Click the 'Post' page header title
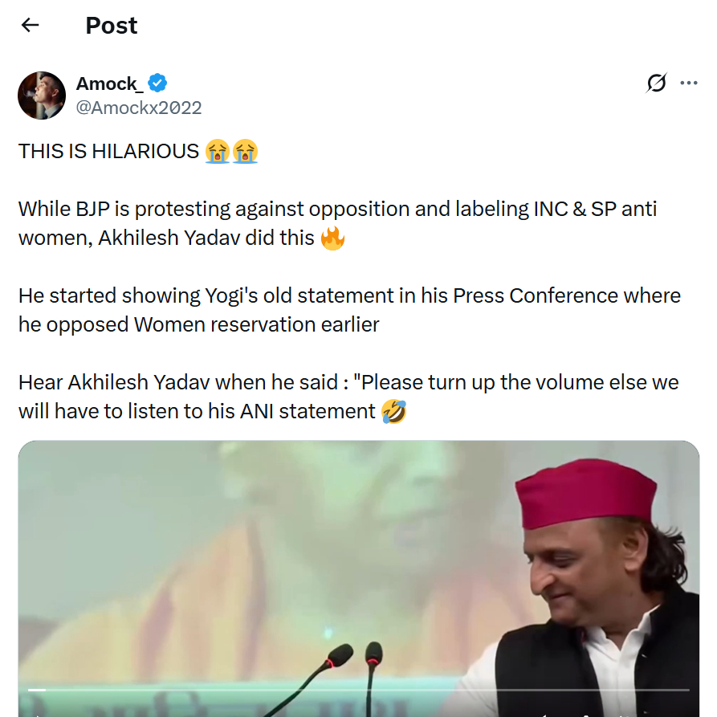717x717 pixels. tap(112, 26)
